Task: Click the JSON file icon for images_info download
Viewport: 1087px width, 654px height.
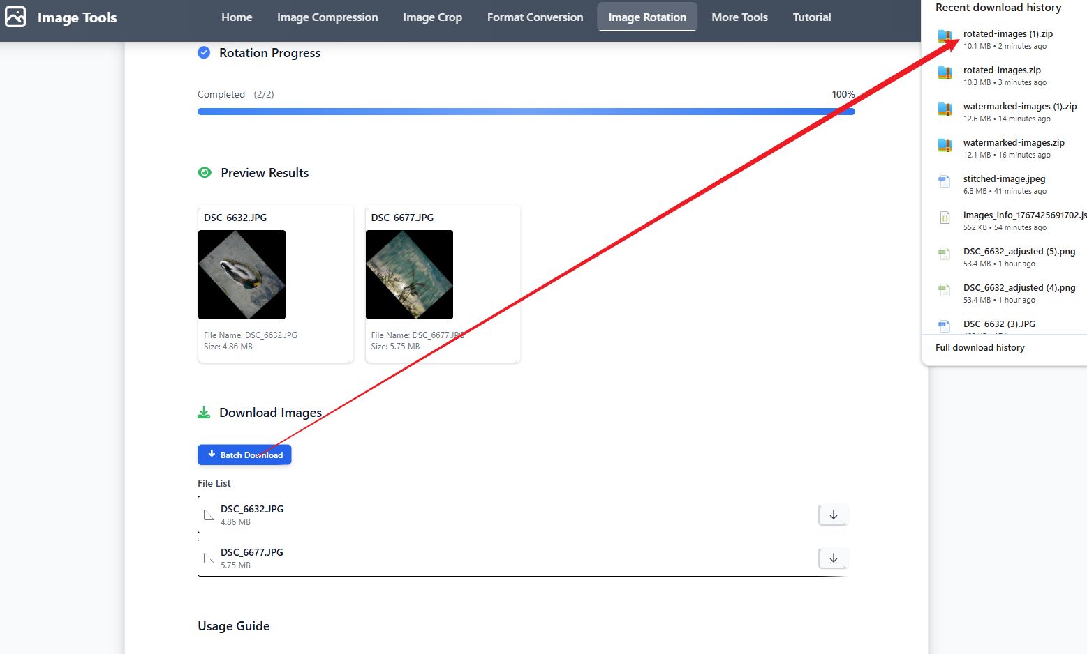Action: [x=944, y=218]
